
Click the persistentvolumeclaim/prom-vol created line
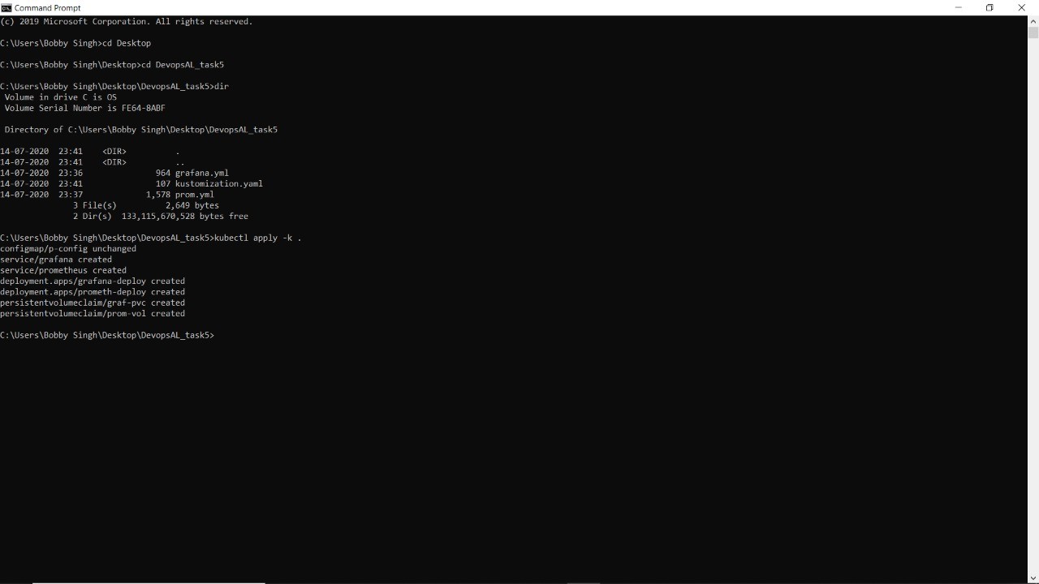tap(92, 313)
